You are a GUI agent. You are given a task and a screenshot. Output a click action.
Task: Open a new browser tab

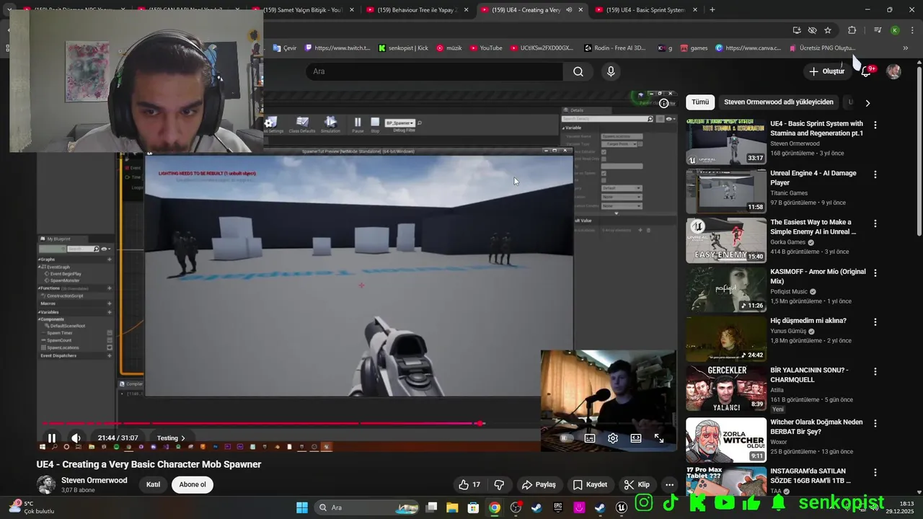(x=712, y=9)
